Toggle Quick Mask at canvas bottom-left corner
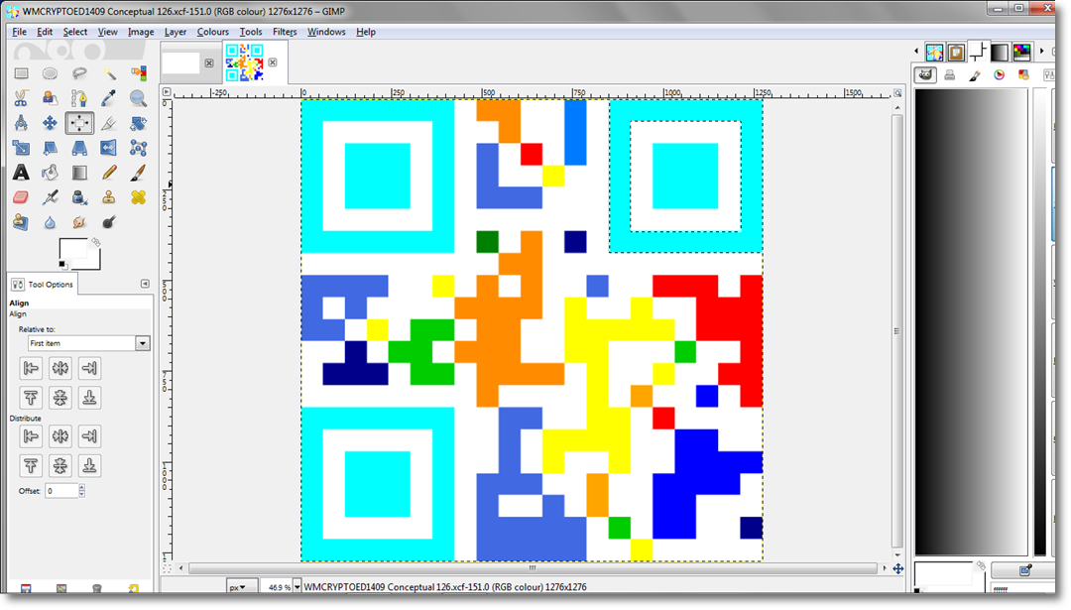The image size is (1071, 610). click(167, 568)
